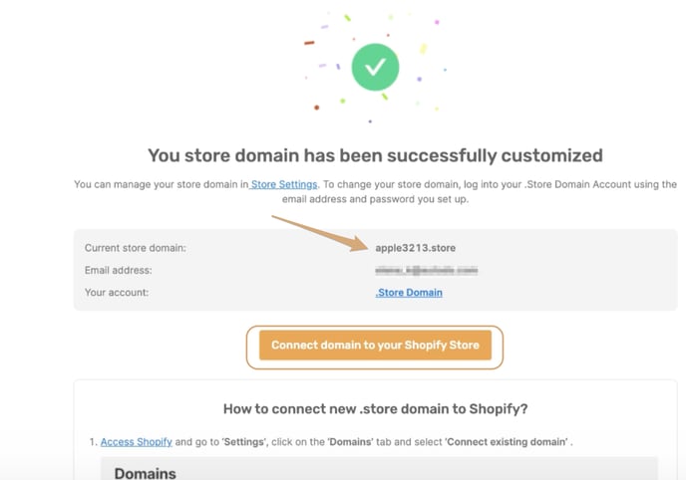This screenshot has width=686, height=480.
Task: Click Connect domain to your Shopify Store
Action: [x=375, y=345]
